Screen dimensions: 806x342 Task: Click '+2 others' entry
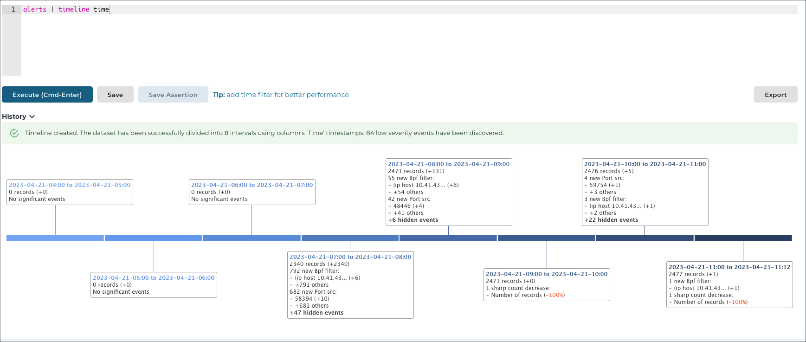(x=603, y=213)
